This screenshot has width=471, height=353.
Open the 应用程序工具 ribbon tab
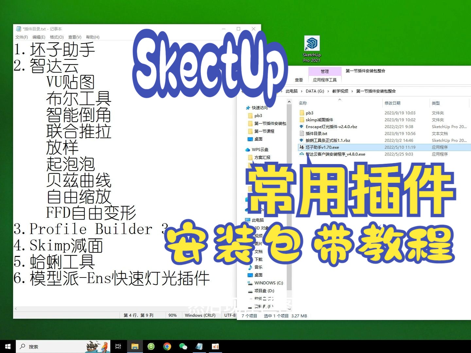coord(325,79)
